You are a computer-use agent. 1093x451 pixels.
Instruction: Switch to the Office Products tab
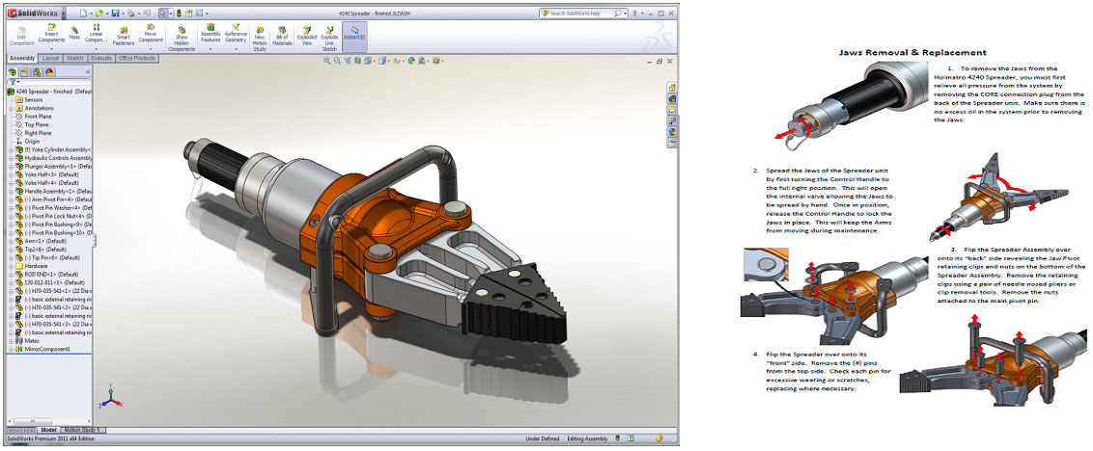(137, 59)
